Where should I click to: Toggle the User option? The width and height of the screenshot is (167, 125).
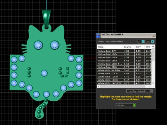(x=150, y=42)
